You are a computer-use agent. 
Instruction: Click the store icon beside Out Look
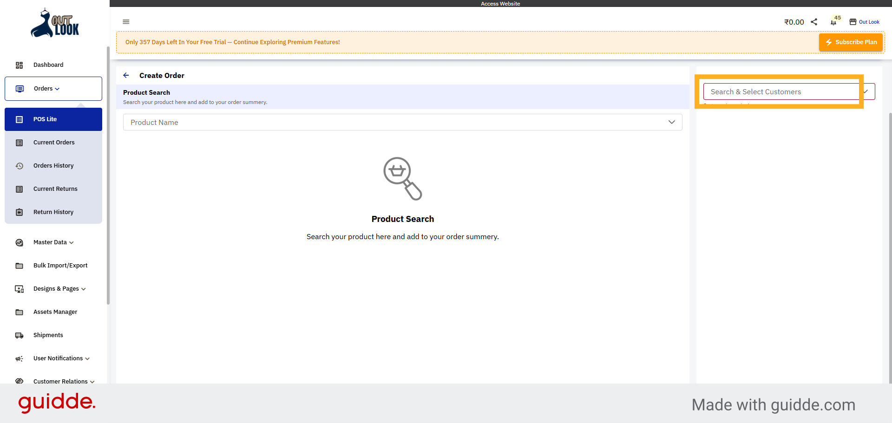(x=853, y=22)
